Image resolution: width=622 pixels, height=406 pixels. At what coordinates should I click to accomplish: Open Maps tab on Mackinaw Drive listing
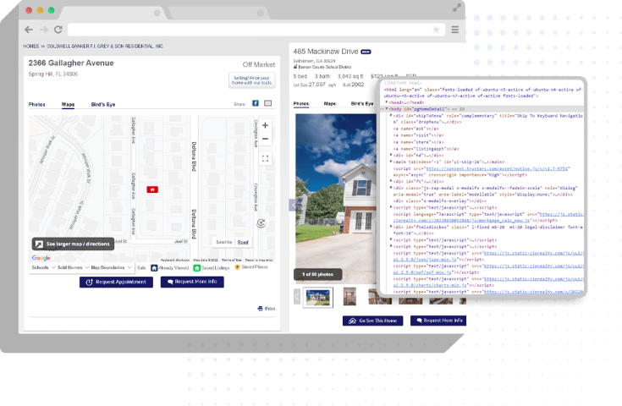330,103
